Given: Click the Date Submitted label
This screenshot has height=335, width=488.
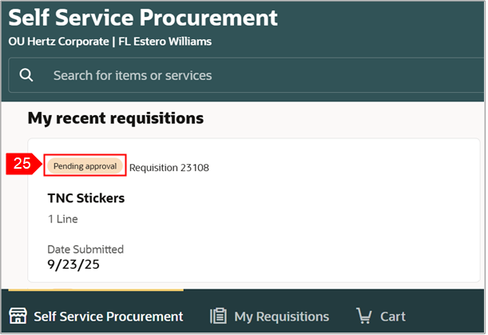Looking at the screenshot, I should 85,249.
